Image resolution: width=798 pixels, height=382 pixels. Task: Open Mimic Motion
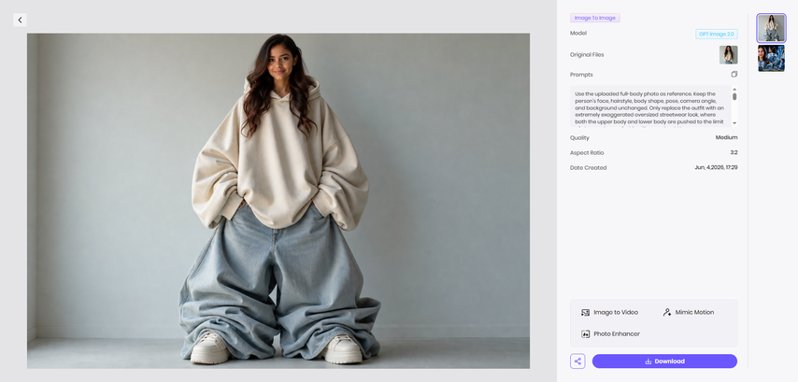[x=689, y=312]
